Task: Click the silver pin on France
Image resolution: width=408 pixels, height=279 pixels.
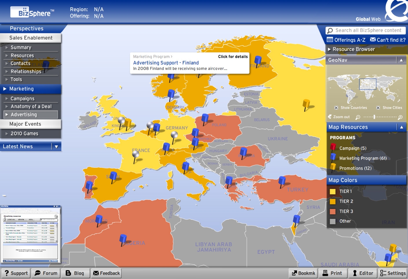Action: [136, 155]
